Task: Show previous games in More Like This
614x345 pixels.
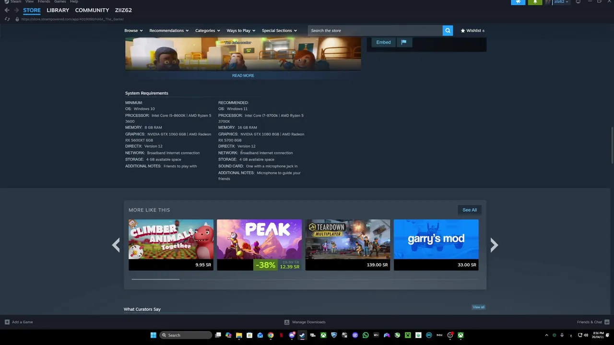Action: click(x=116, y=245)
